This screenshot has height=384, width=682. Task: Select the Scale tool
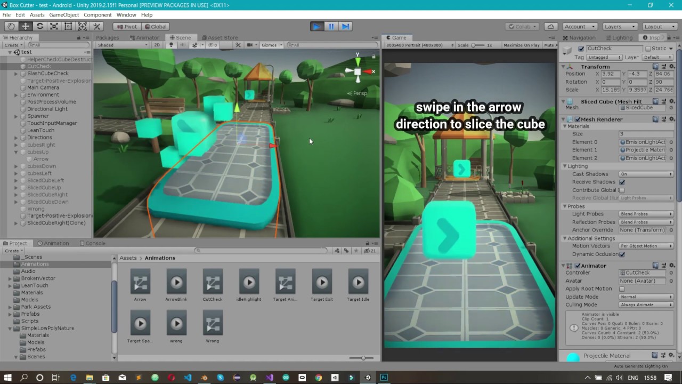point(54,26)
